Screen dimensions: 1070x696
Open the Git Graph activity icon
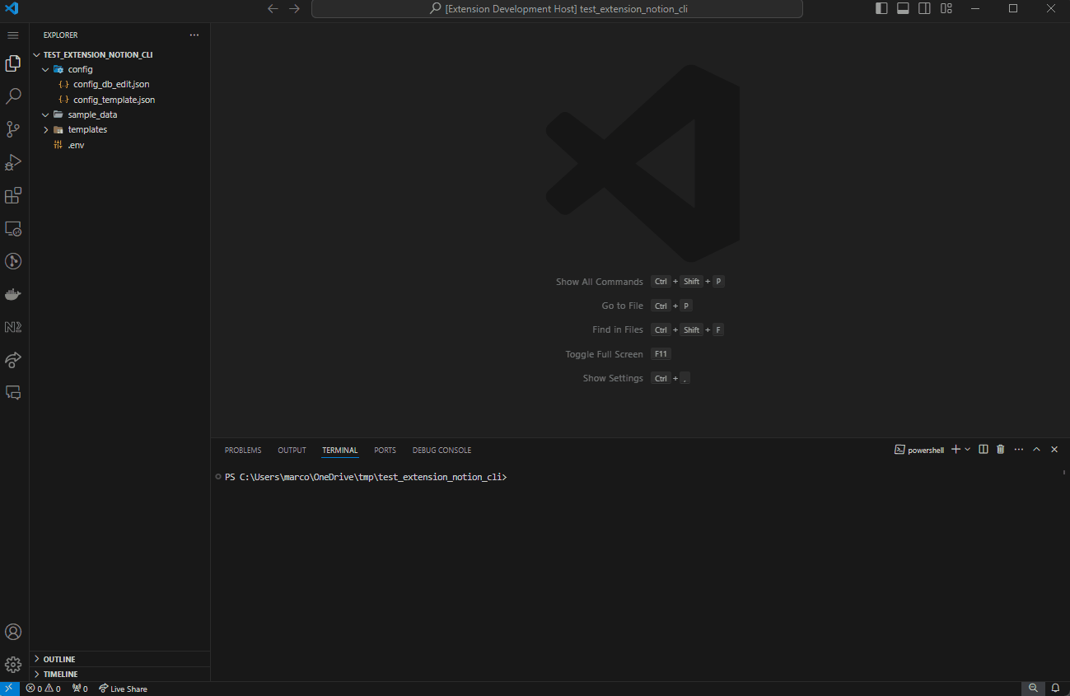point(13,261)
